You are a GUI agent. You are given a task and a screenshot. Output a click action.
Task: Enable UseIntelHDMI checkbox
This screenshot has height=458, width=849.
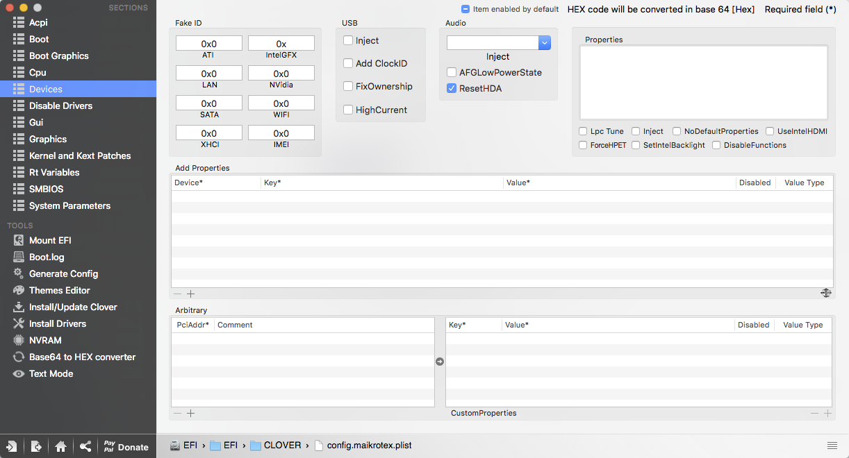[770, 131]
